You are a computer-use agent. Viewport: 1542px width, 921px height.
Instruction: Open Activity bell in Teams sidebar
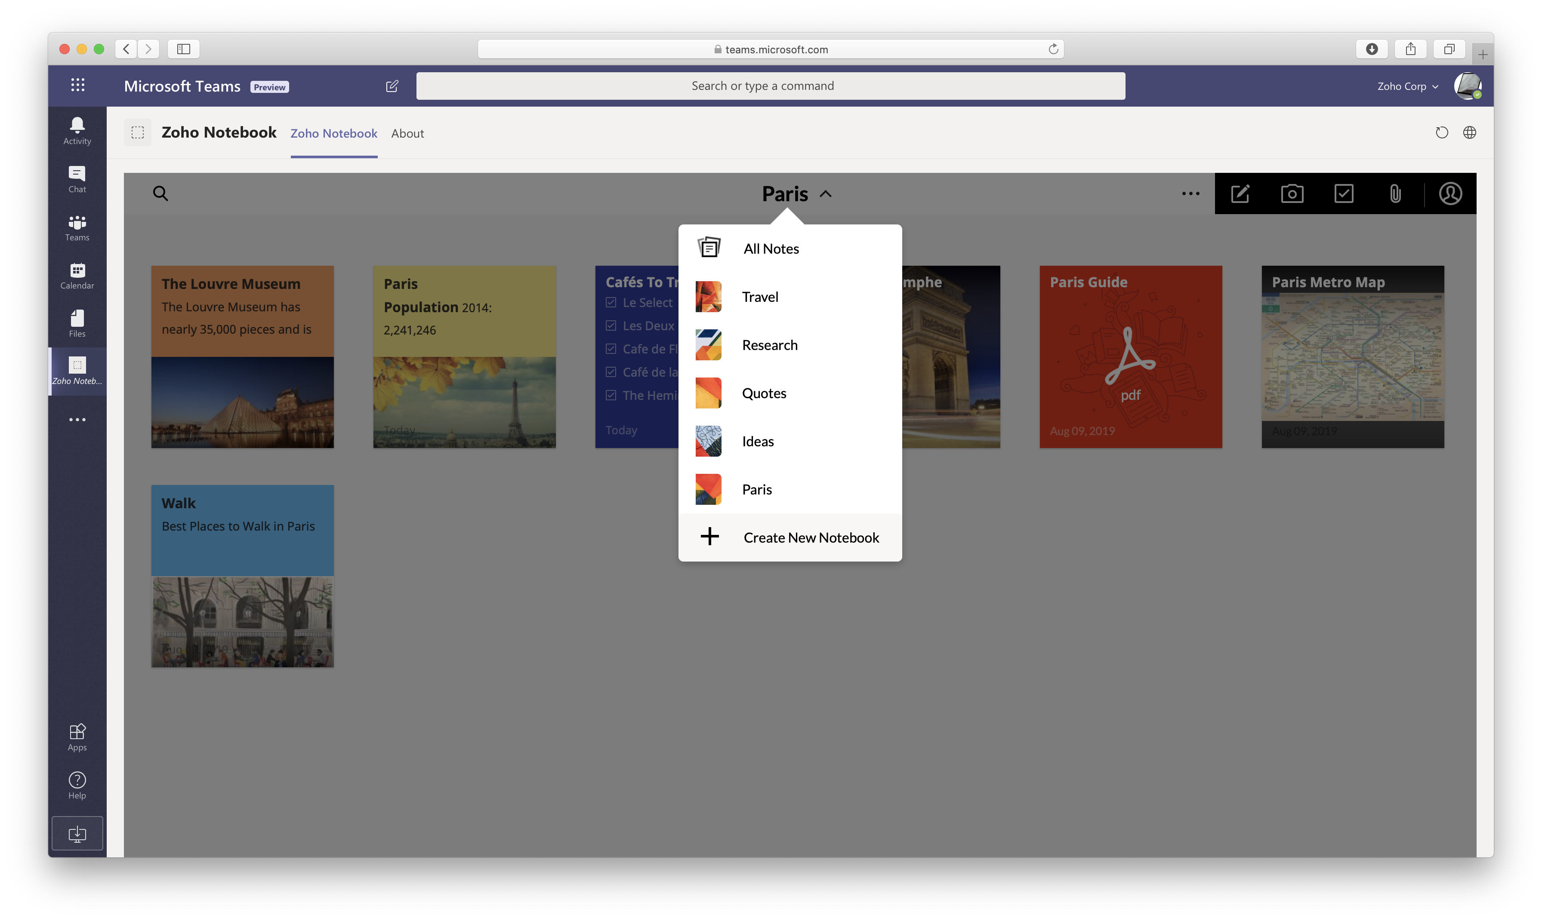pos(77,130)
